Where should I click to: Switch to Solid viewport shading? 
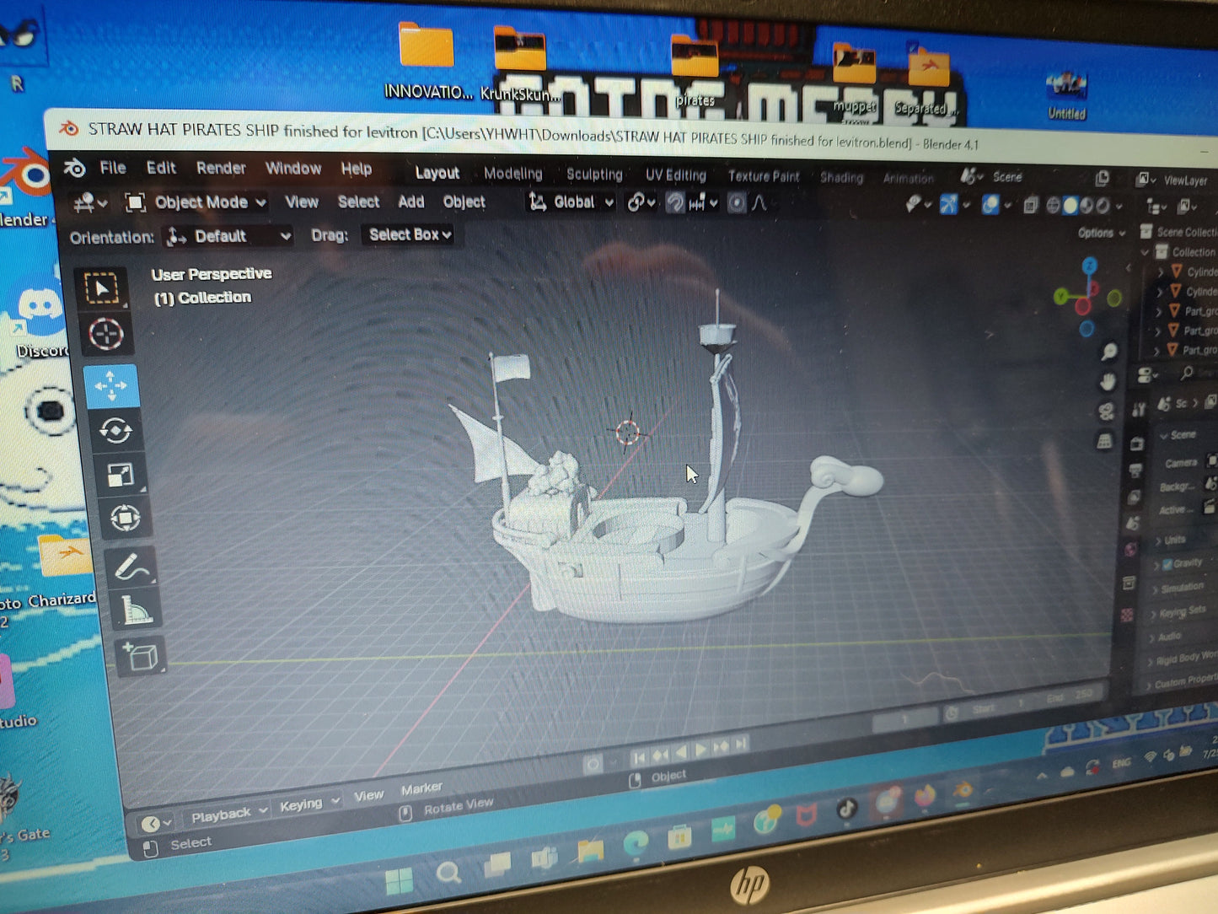point(1070,206)
